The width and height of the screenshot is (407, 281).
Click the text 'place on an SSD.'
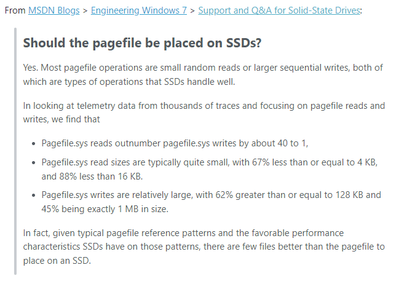click(57, 261)
